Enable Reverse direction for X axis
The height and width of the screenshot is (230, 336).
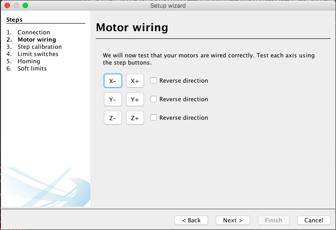pos(154,80)
